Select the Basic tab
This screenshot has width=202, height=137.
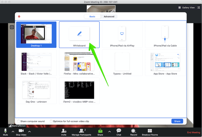coord(92,16)
